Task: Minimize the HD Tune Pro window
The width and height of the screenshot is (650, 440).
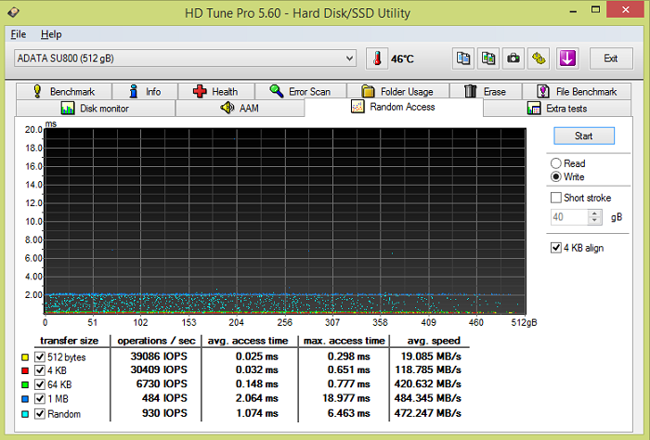Action: pyautogui.click(x=573, y=10)
